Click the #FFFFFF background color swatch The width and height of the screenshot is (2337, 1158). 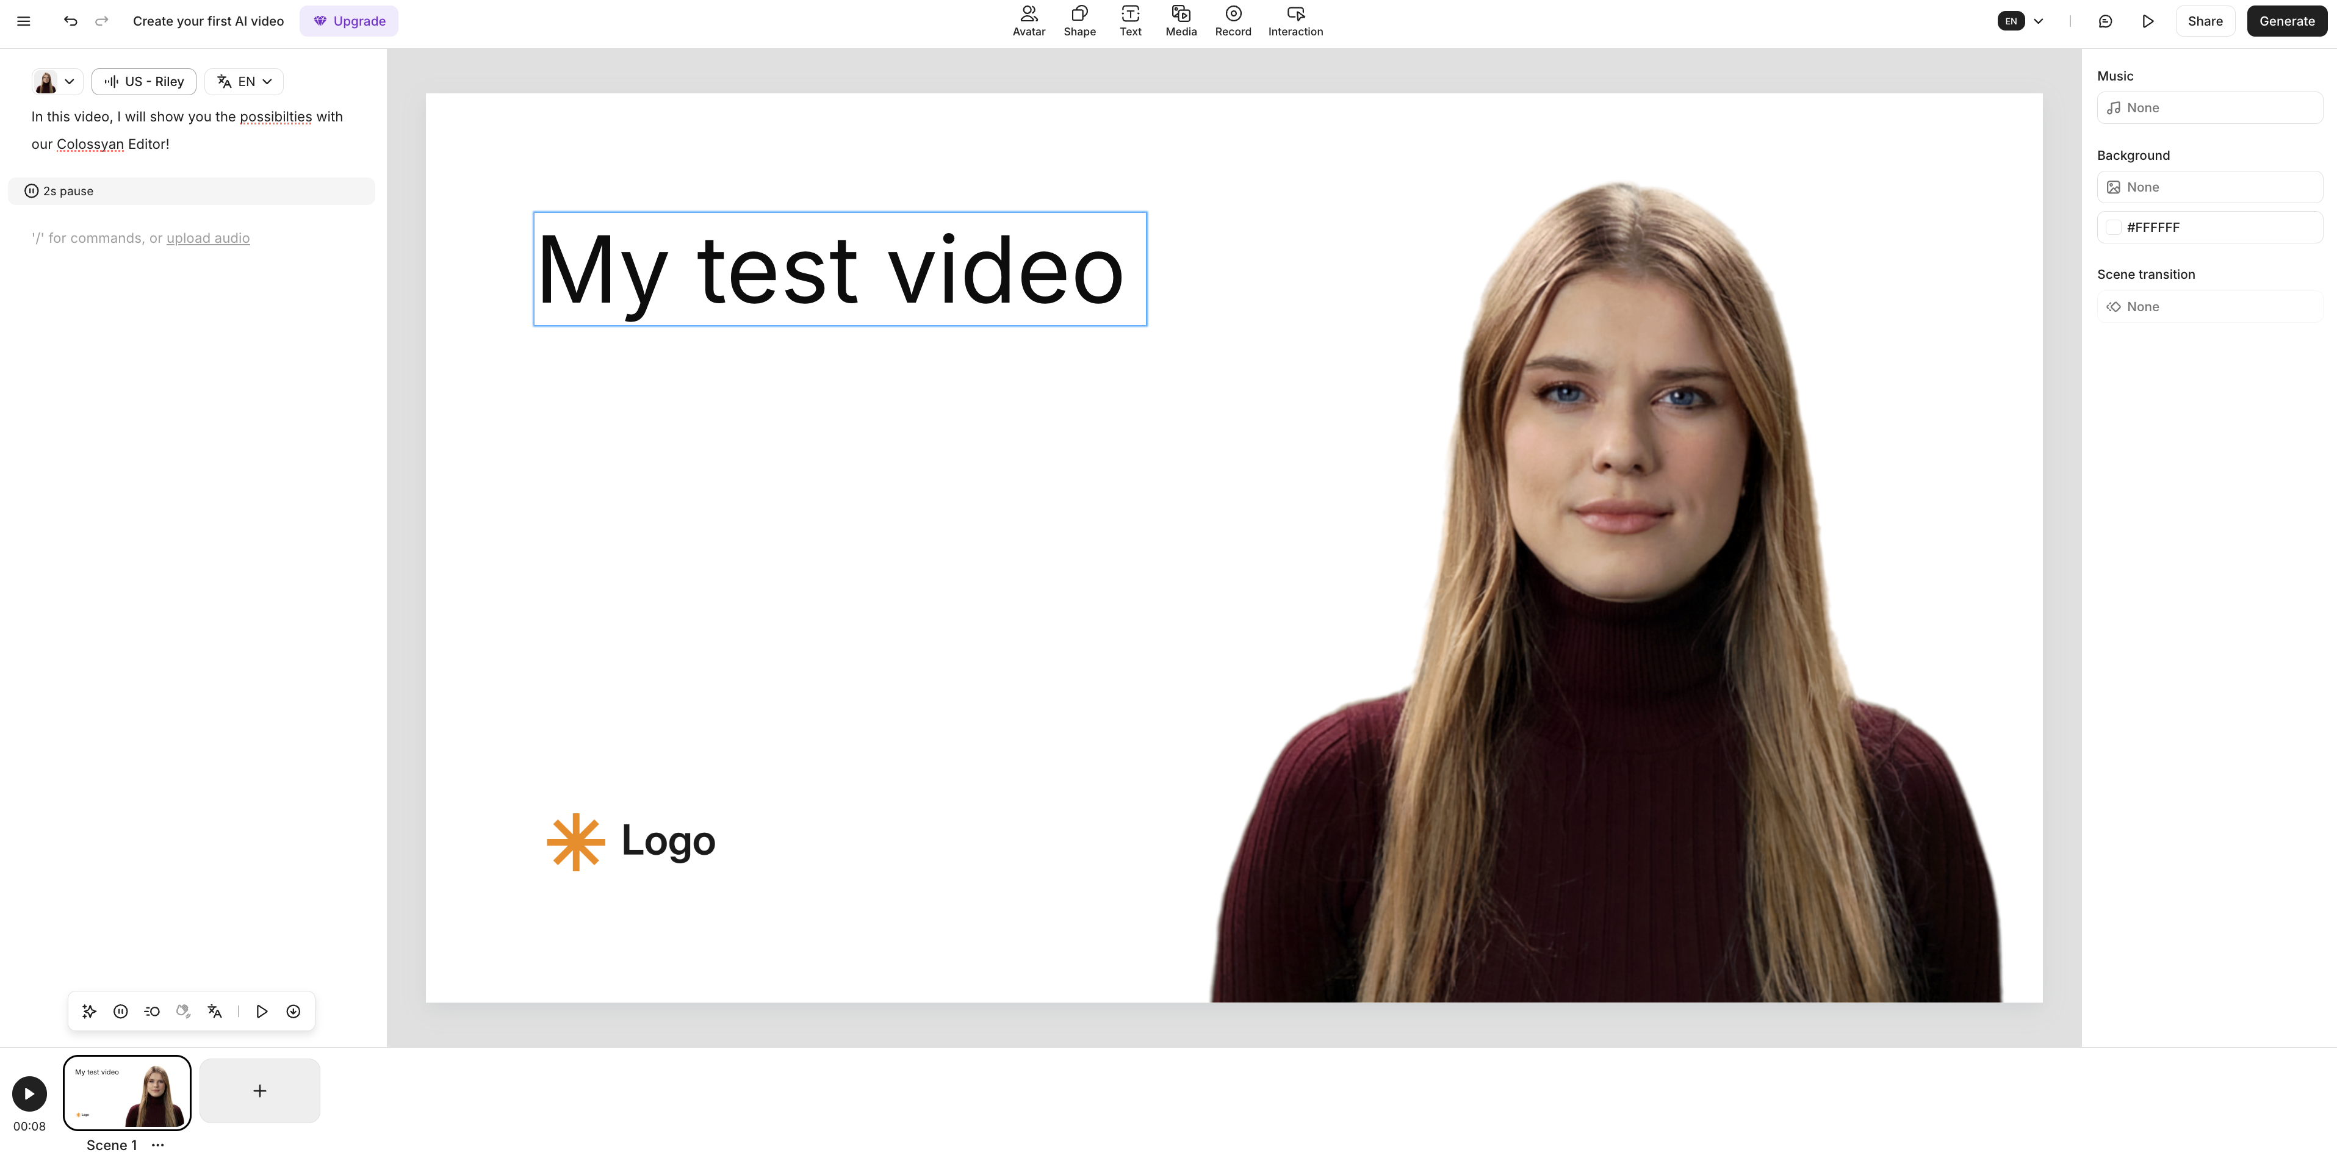click(2113, 228)
